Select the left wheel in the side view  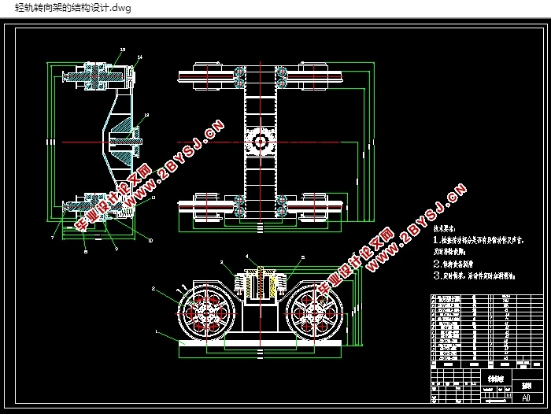click(206, 312)
